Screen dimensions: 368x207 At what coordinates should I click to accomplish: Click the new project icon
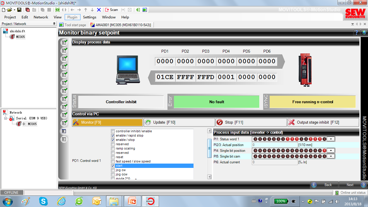[4, 10]
